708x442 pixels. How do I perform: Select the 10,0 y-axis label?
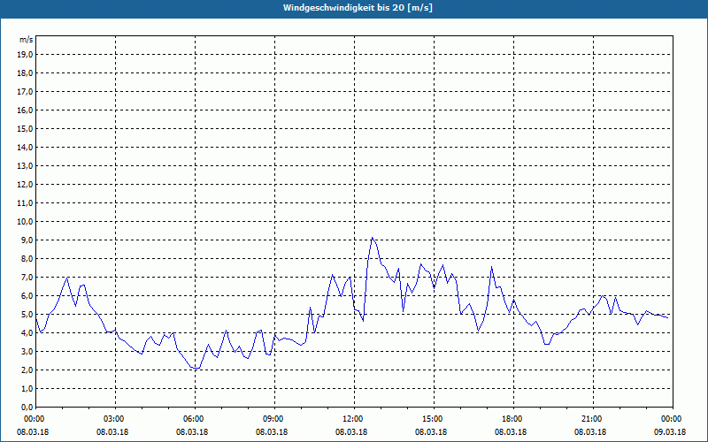26,222
